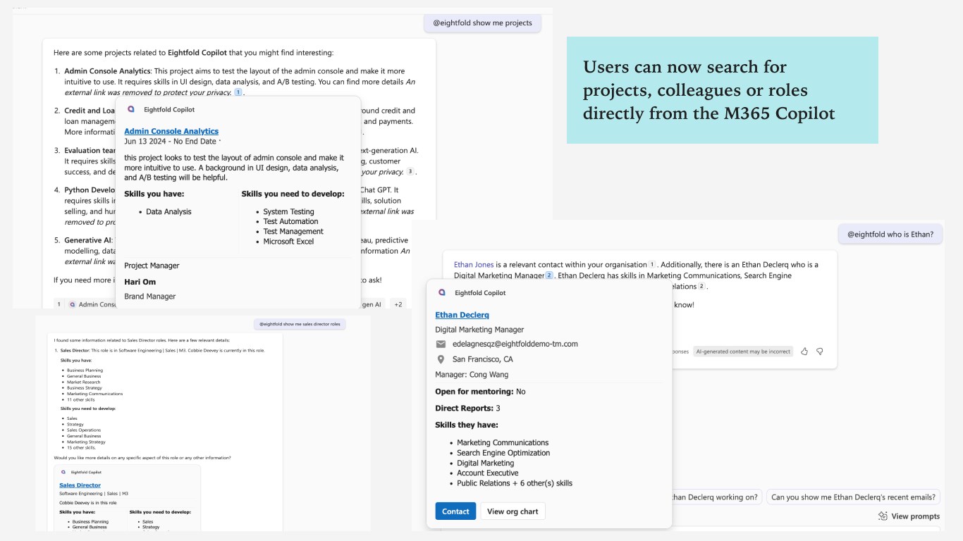Select suggestion about Ethan Declerq's recent emails
This screenshot has width=963, height=541.
coord(853,497)
